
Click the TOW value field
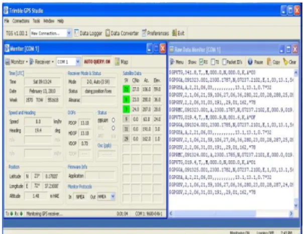[x=53, y=100]
